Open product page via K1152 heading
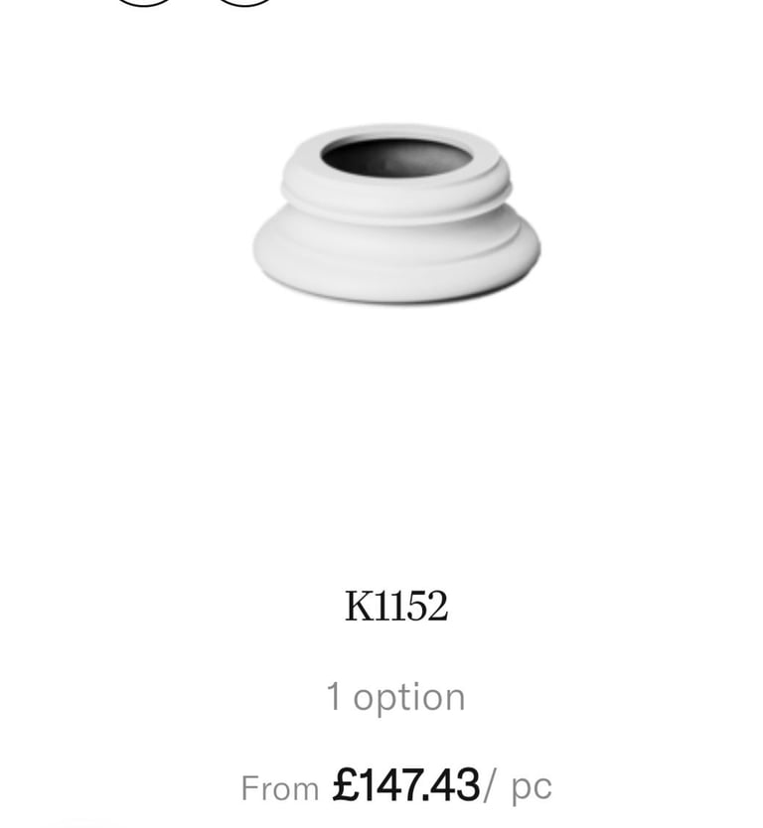Viewport: 763px width, 828px height. point(396,607)
